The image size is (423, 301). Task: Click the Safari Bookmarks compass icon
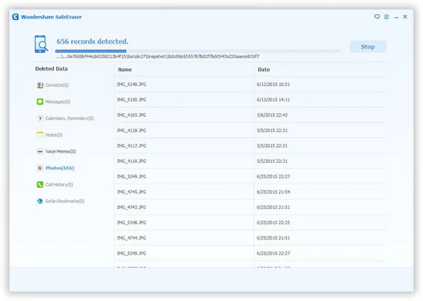point(40,201)
